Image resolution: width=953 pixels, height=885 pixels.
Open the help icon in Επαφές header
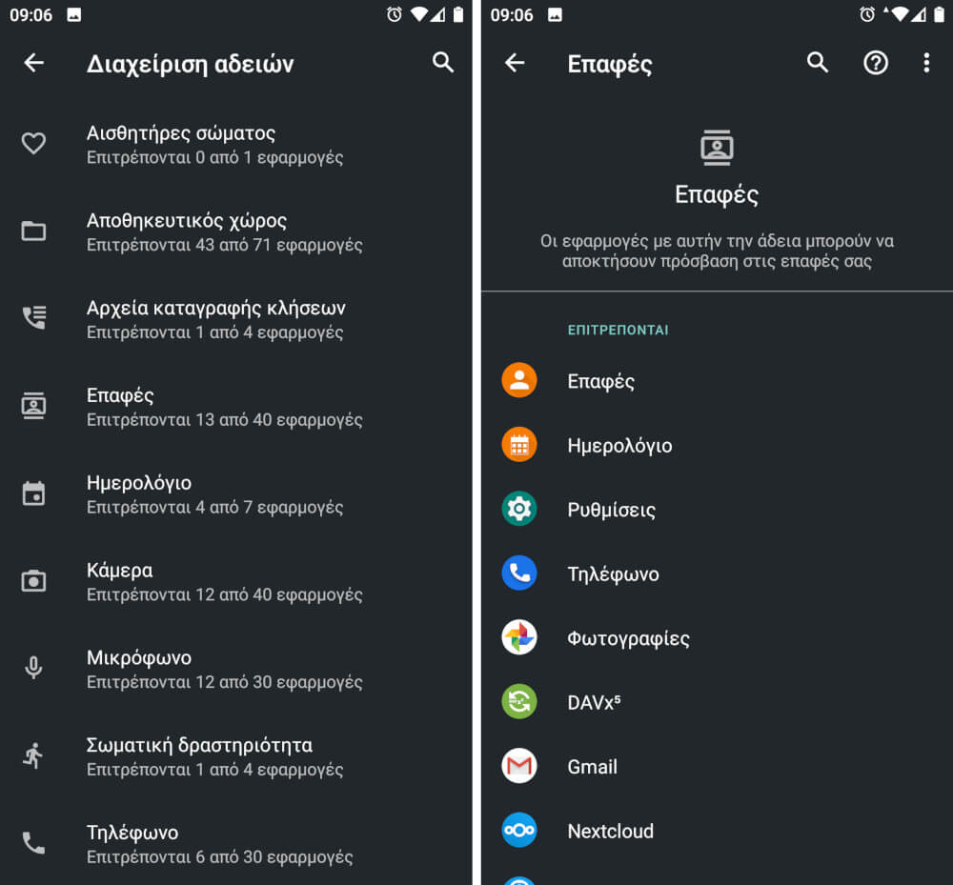tap(875, 63)
